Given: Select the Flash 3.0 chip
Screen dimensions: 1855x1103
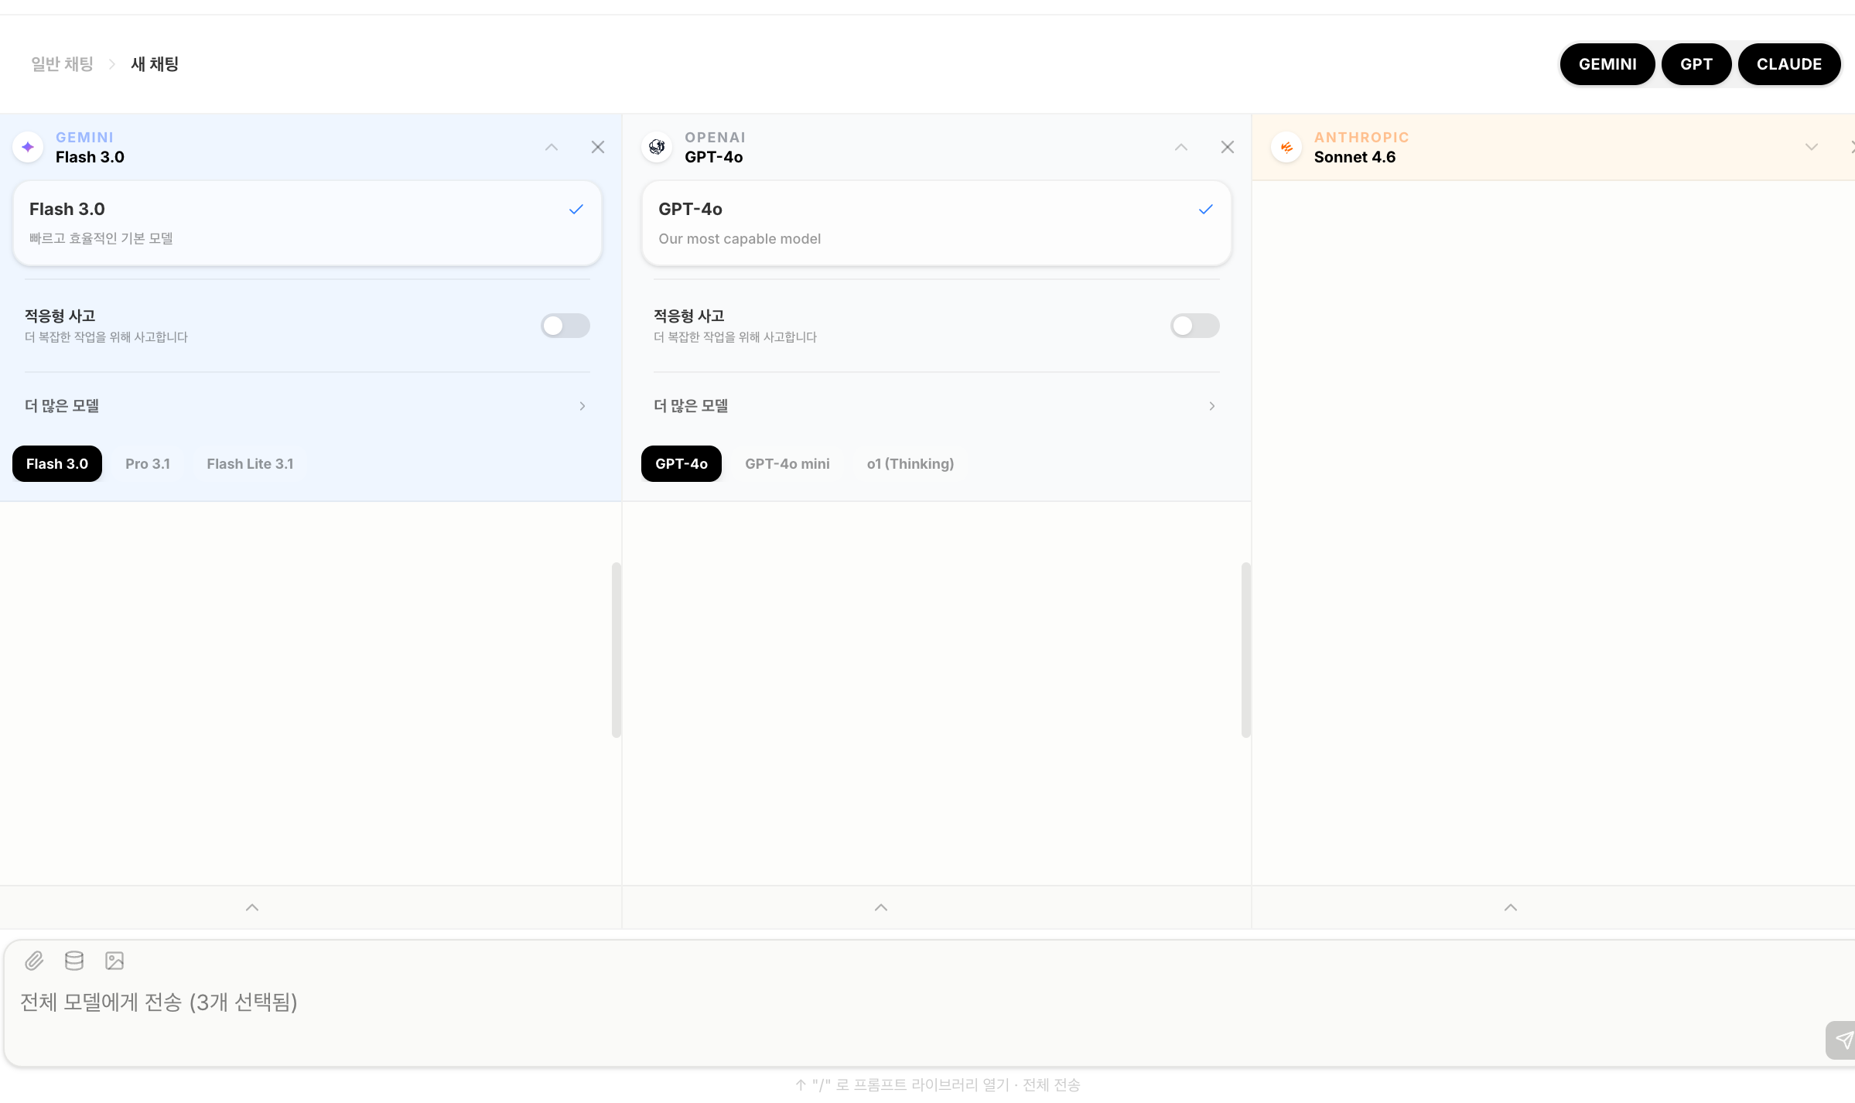Looking at the screenshot, I should 57,463.
